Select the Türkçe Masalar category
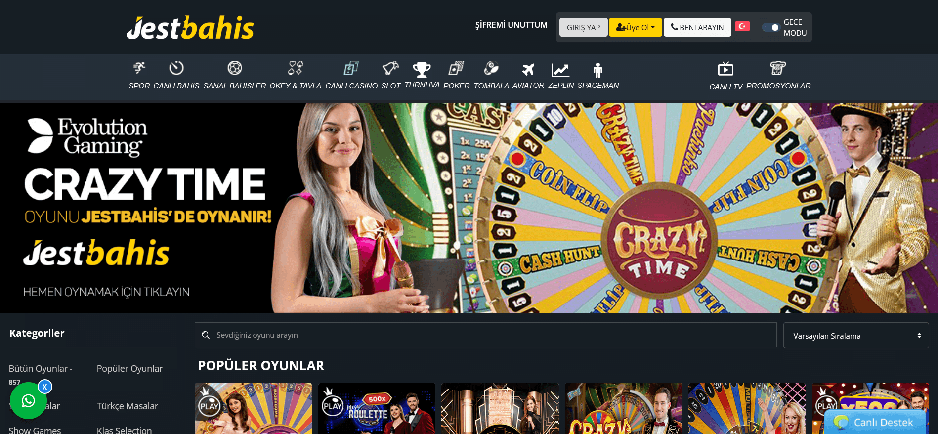 [x=128, y=406]
